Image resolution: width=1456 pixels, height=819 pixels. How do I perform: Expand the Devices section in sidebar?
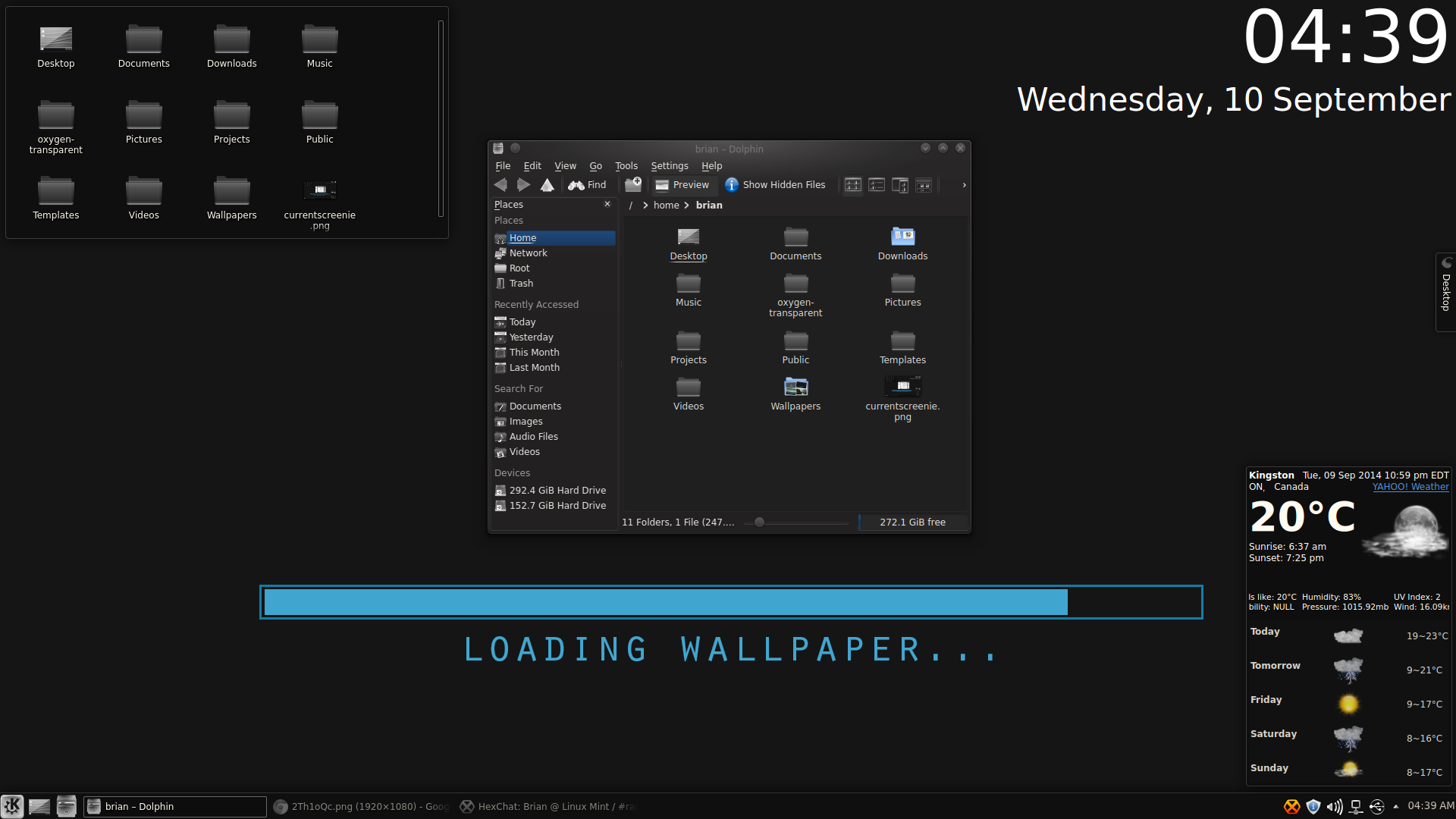pyautogui.click(x=512, y=472)
